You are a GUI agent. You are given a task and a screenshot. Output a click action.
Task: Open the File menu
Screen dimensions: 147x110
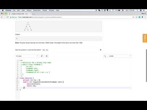pos(14,10)
